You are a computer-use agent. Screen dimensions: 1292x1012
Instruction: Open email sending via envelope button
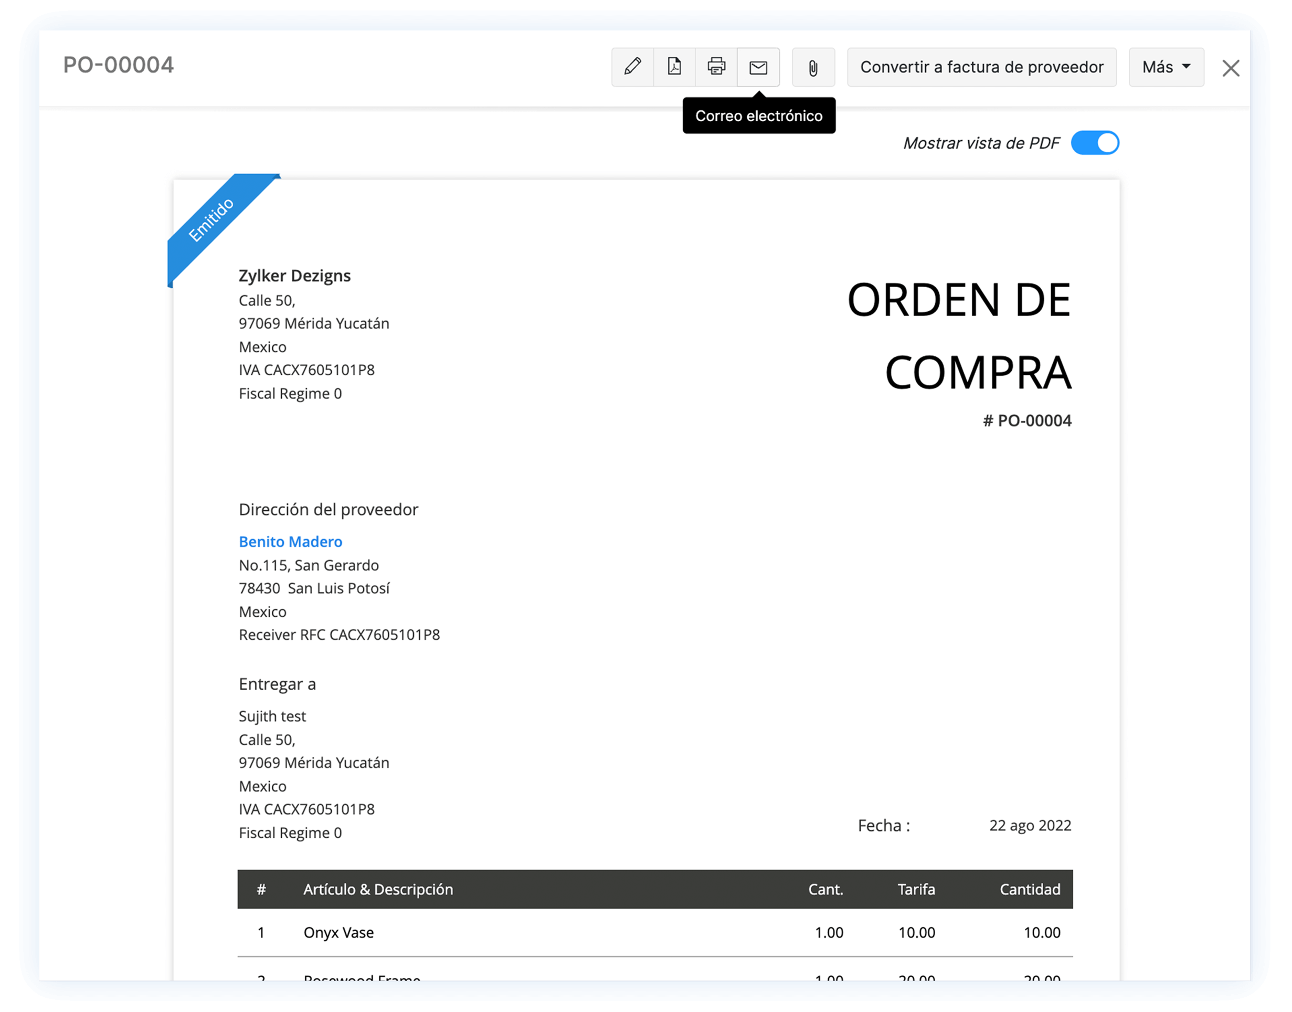(758, 67)
